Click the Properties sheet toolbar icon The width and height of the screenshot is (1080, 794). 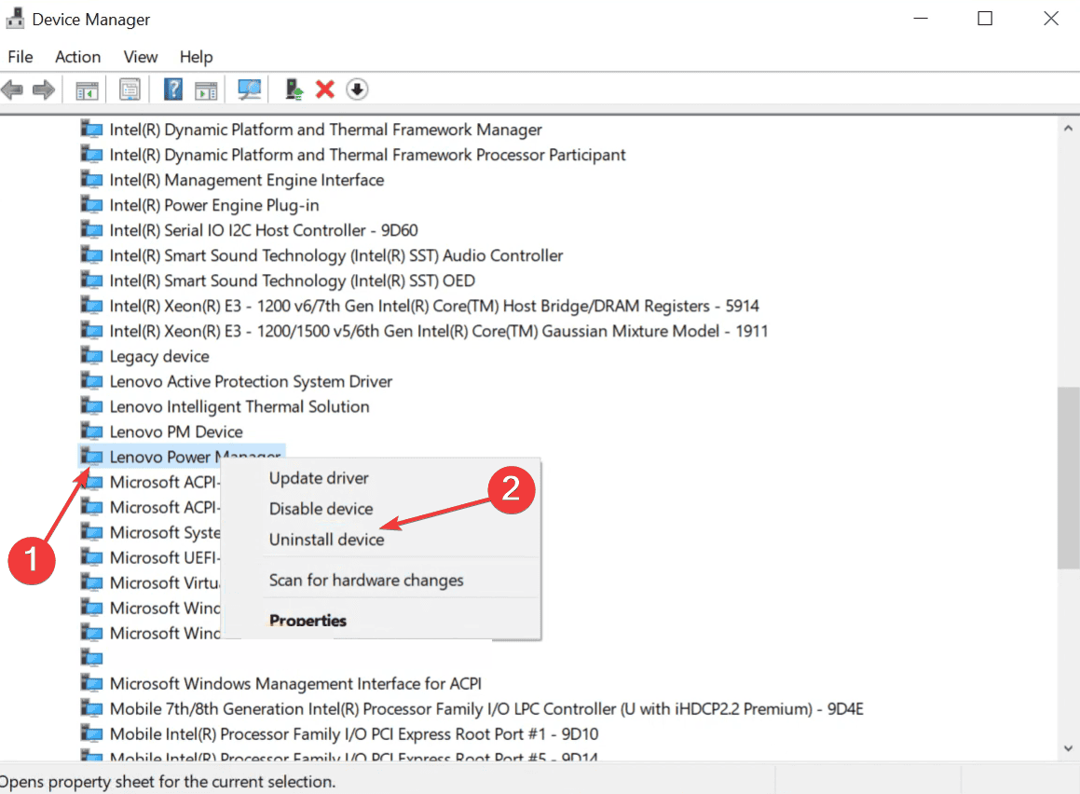pos(130,89)
